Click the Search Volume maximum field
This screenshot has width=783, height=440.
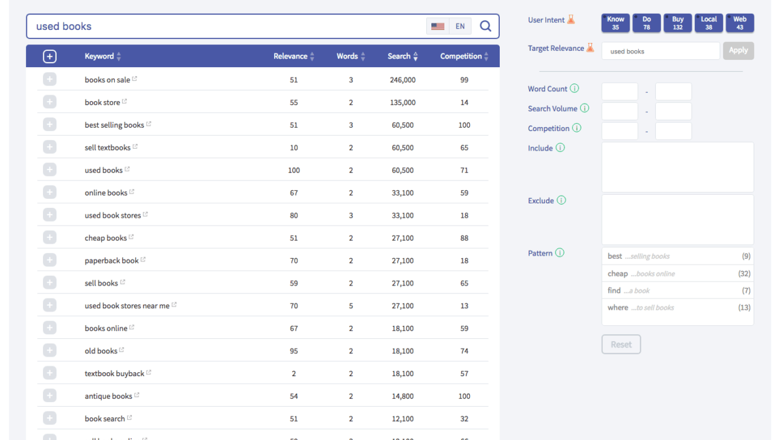click(673, 111)
